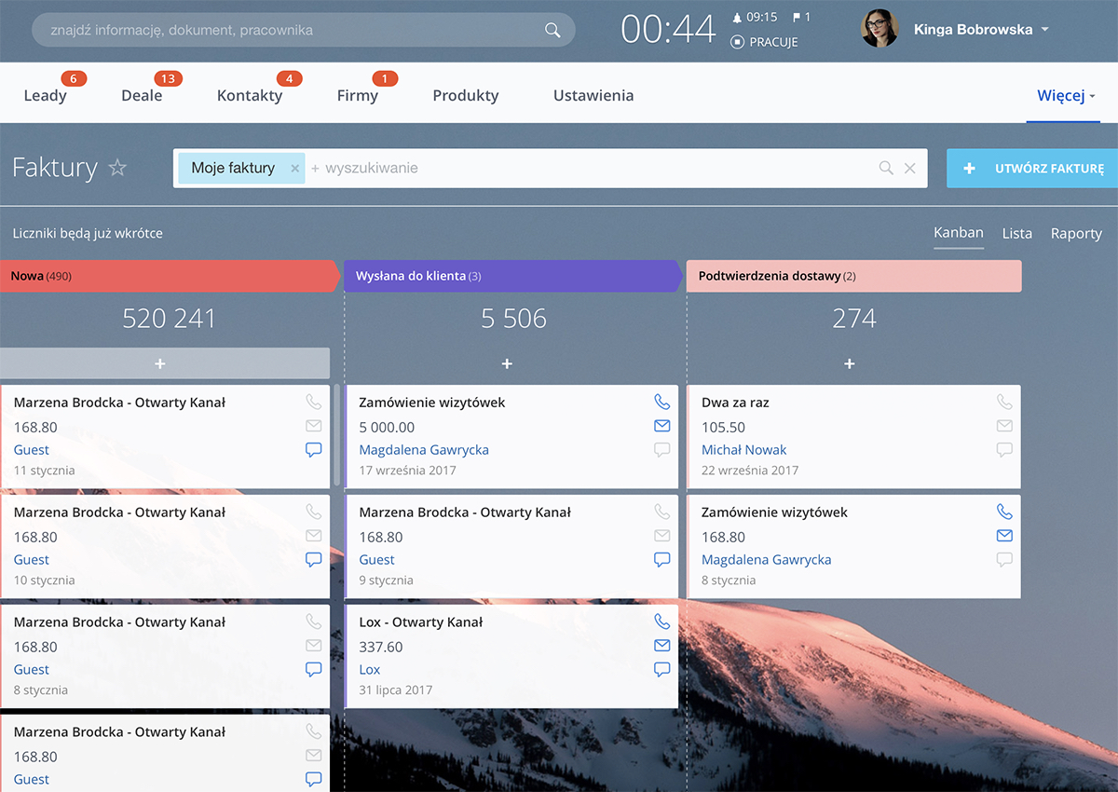
Task: Click the star icon next to Faktury
Action: pyautogui.click(x=117, y=168)
